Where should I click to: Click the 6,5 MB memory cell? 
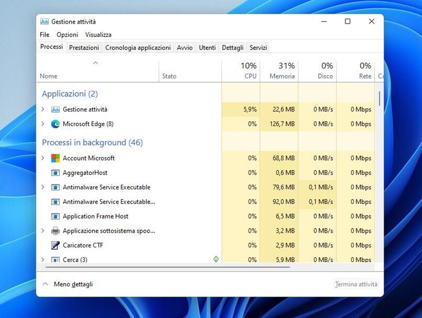(279, 216)
